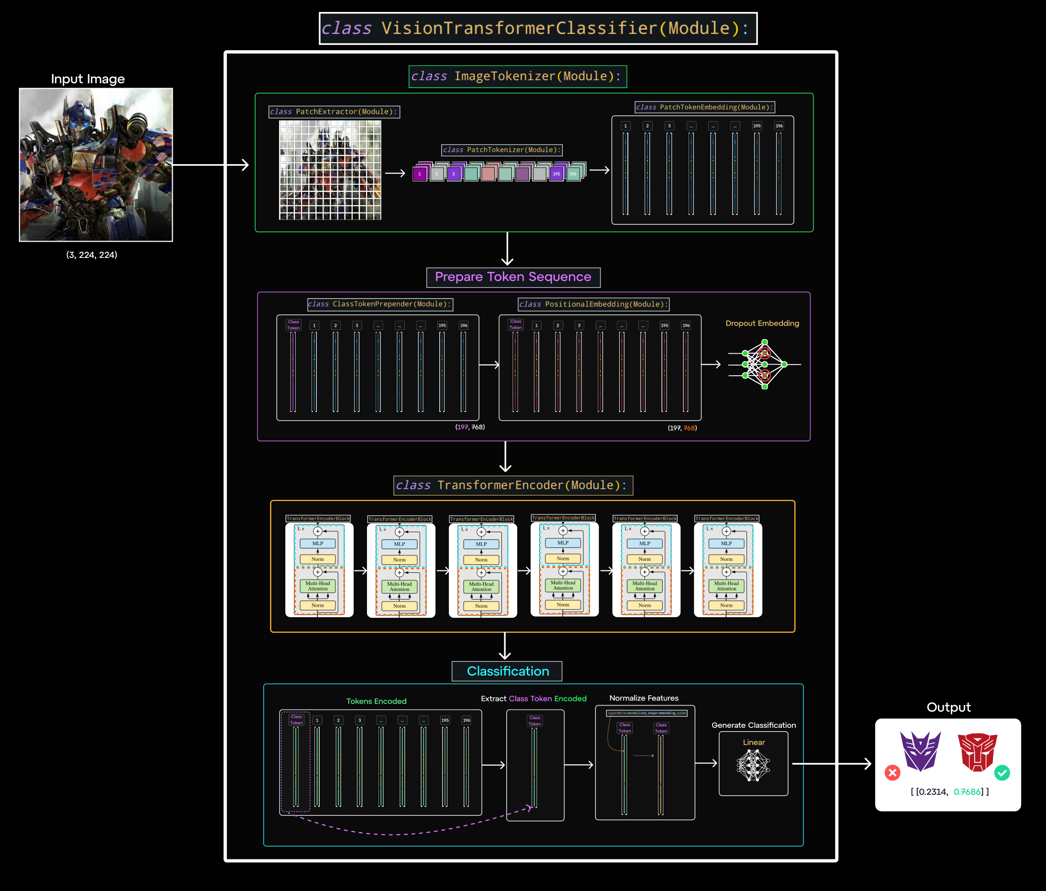Screen dimensions: 1046x891
Task: Click the LayerNorm code label in Normalize Features
Action: pyautogui.click(x=646, y=713)
